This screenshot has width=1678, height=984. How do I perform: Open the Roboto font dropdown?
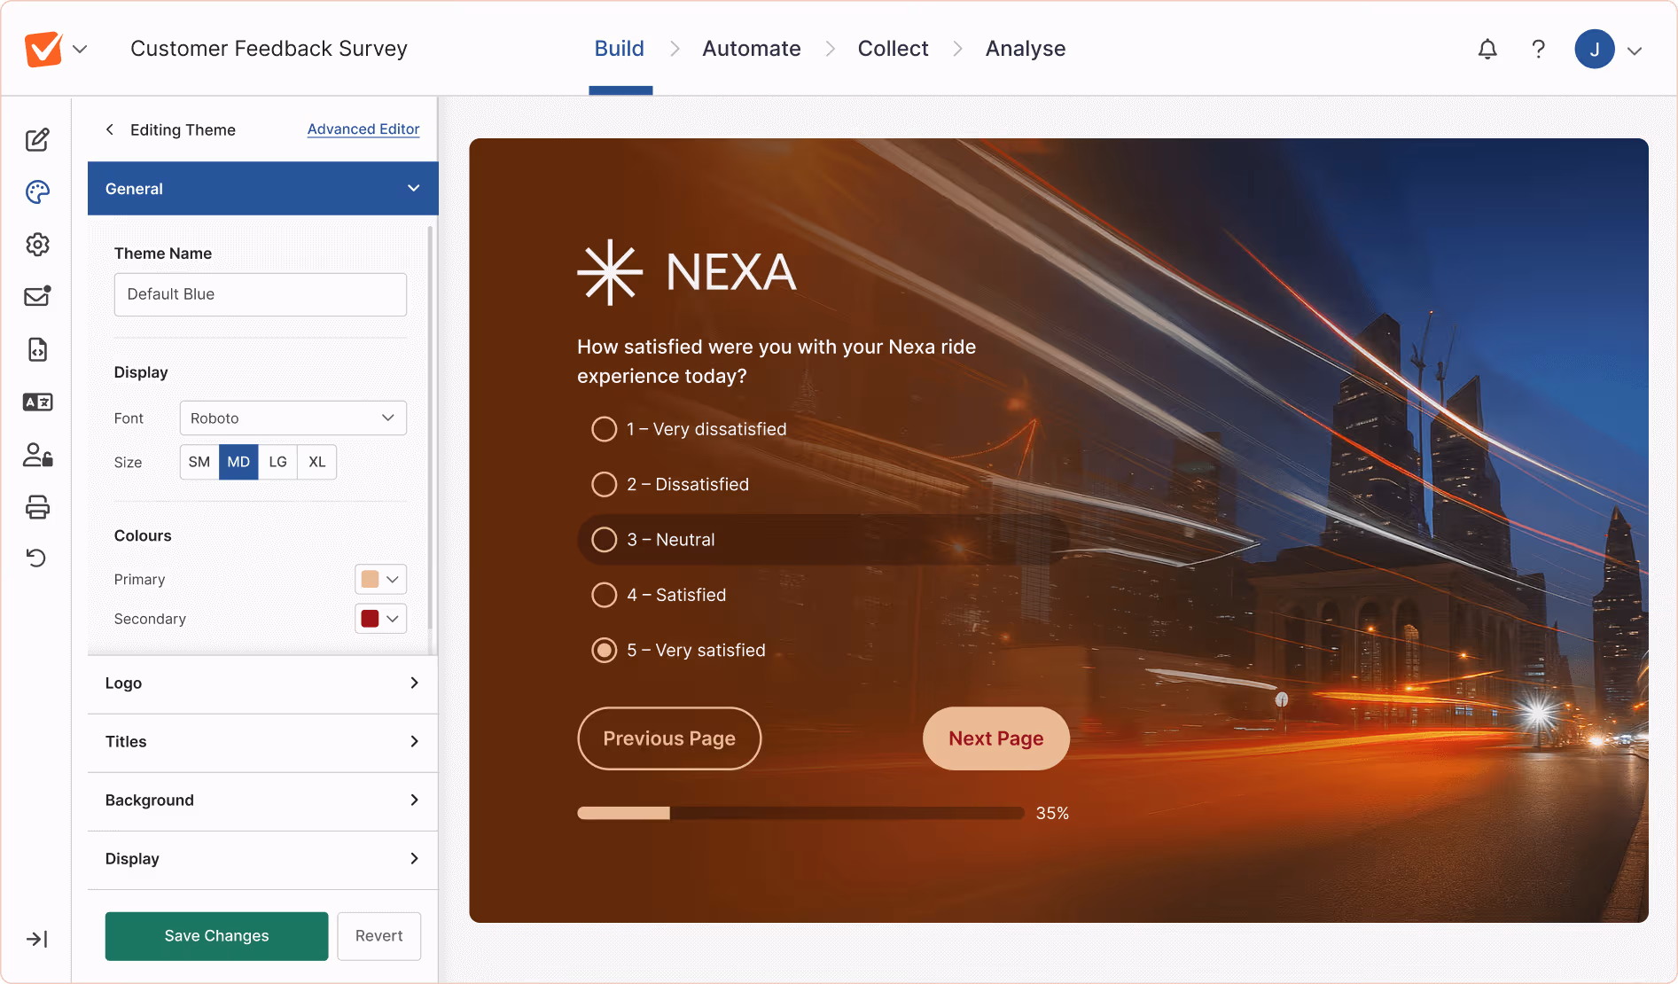click(x=293, y=418)
